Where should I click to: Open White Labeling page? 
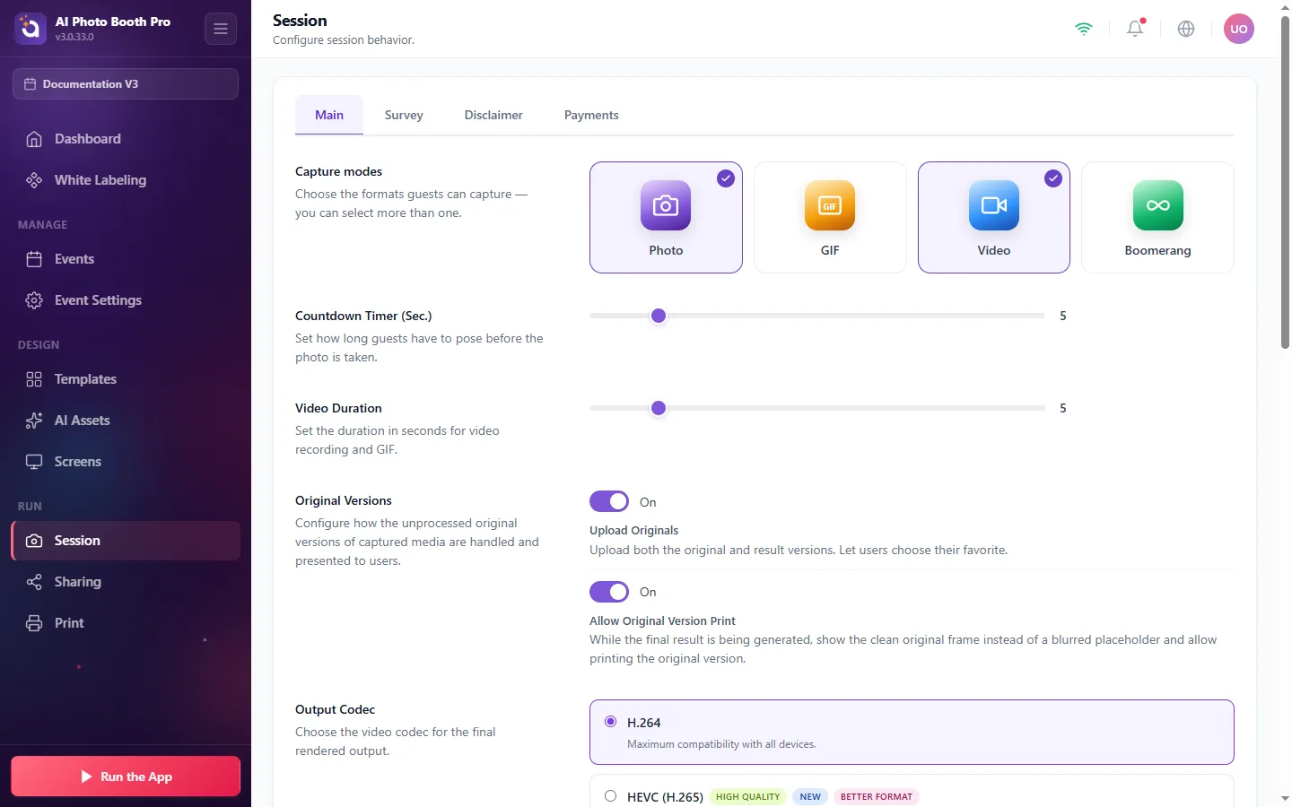[126, 180]
